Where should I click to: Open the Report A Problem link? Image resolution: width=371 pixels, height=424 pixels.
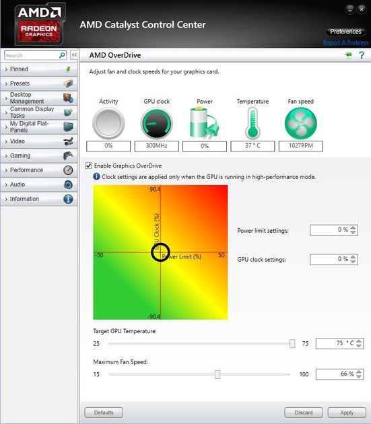(x=345, y=42)
